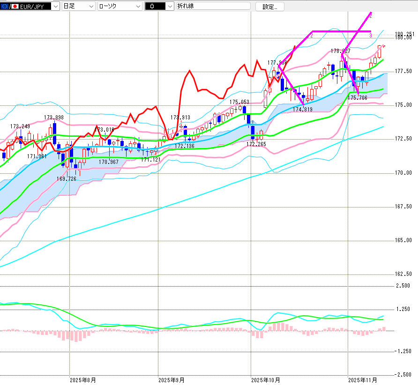
Task: Expand the 日足 timeframe dropdown
Action: coord(90,7)
